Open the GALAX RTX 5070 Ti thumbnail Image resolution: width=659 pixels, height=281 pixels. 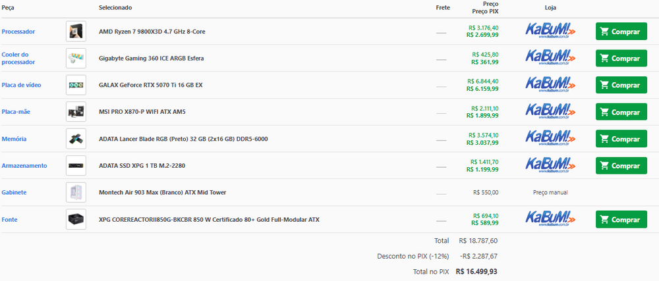76,85
